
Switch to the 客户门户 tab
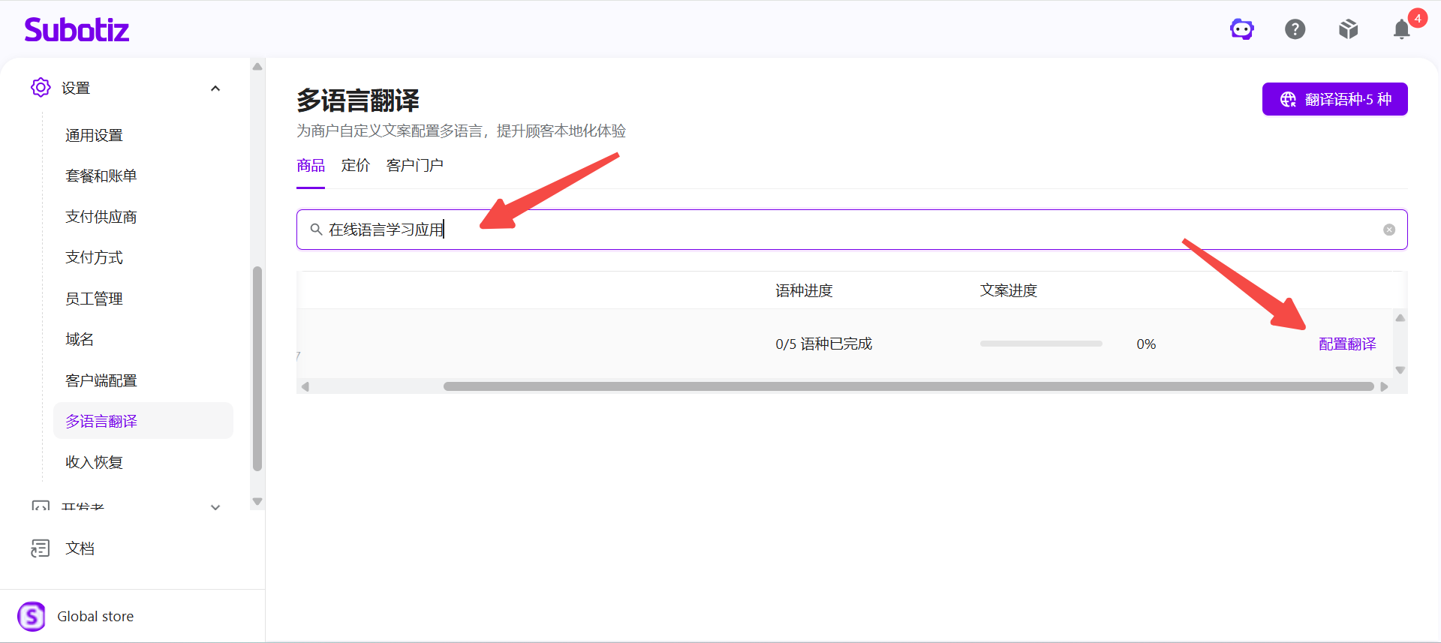point(415,165)
